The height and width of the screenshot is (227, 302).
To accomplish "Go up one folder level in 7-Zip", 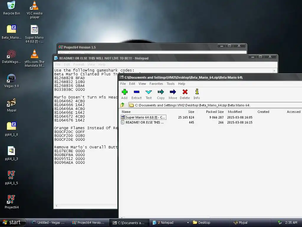I will tap(122, 105).
